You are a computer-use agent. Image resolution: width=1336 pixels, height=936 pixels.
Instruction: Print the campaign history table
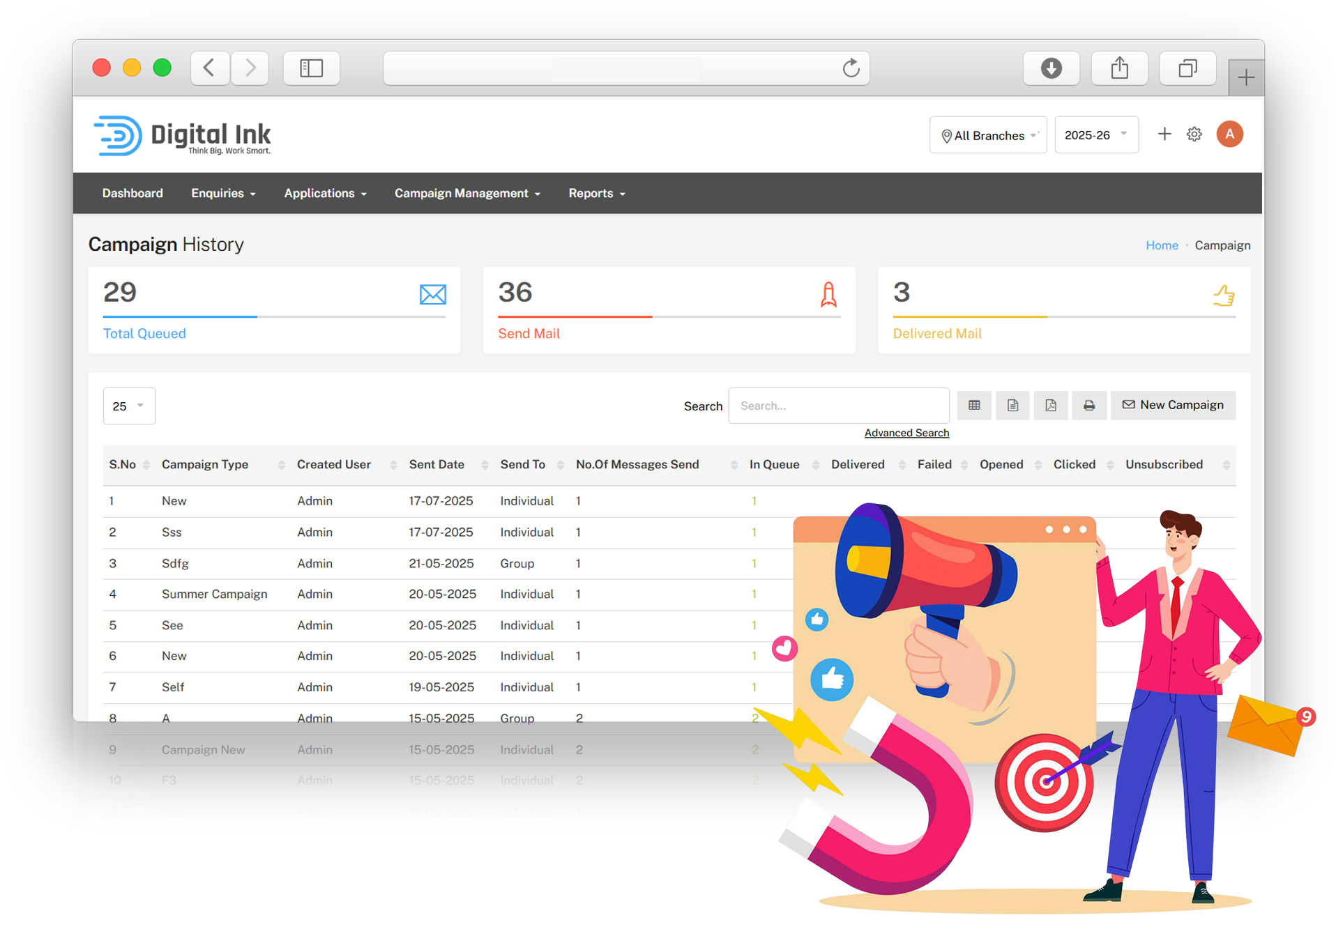(x=1088, y=406)
